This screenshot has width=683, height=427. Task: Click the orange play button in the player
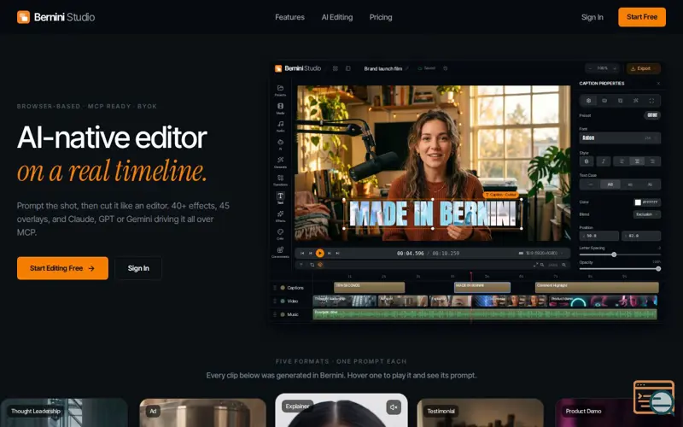click(319, 253)
